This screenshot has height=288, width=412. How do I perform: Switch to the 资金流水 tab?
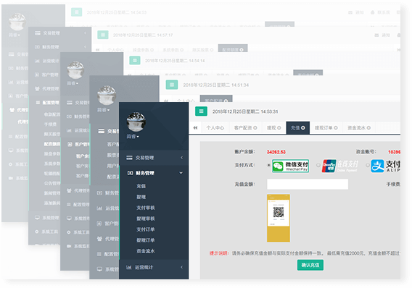pos(359,128)
